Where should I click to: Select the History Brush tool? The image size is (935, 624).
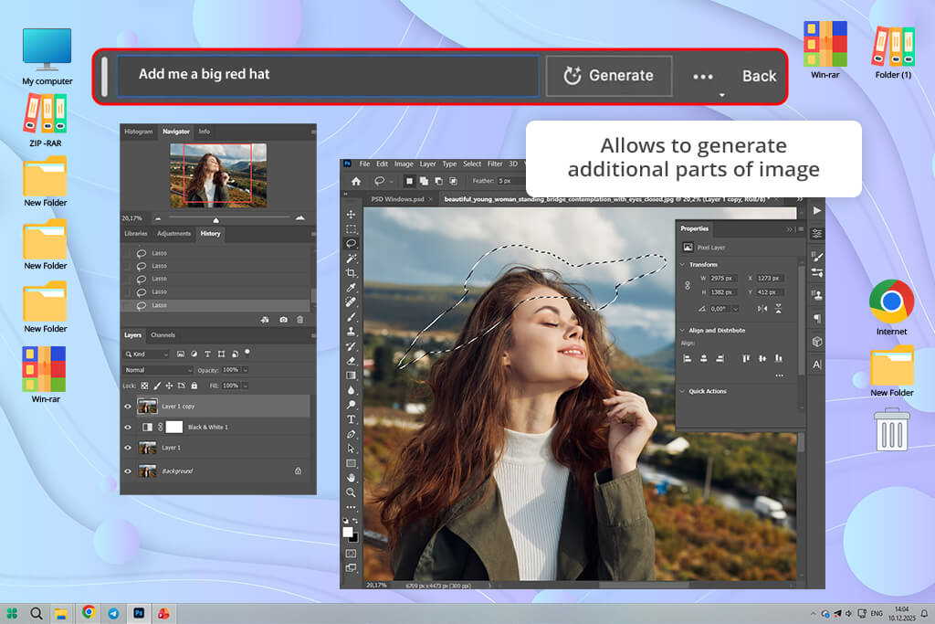coord(351,346)
